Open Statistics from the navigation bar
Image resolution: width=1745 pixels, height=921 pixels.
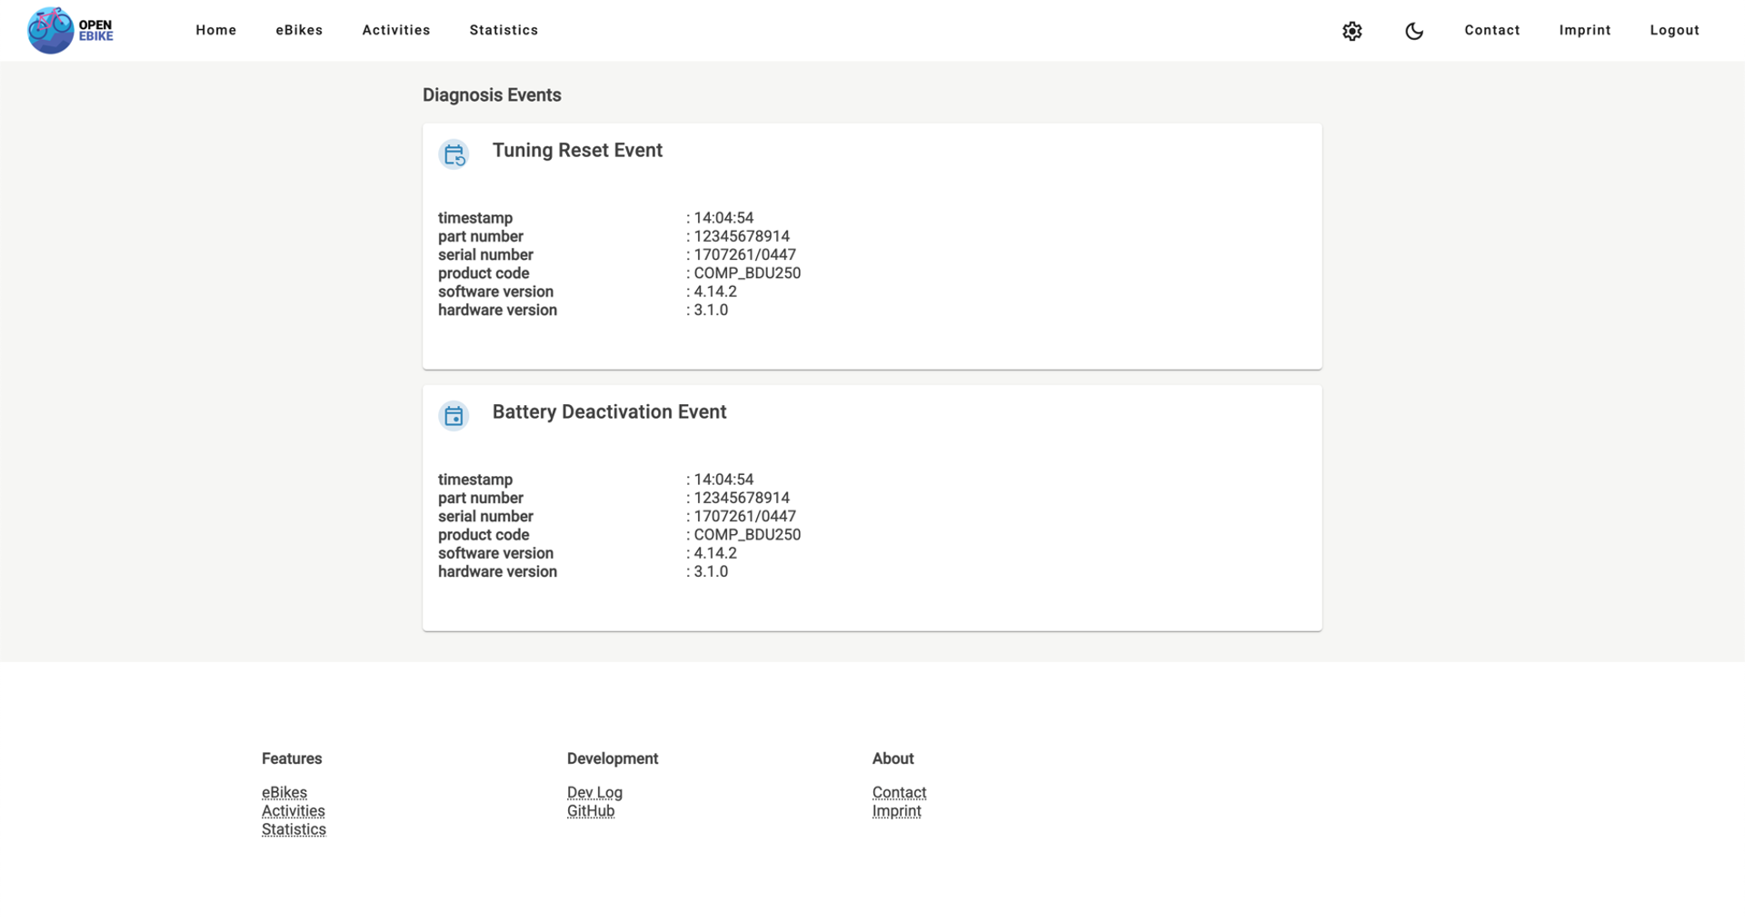tap(504, 30)
